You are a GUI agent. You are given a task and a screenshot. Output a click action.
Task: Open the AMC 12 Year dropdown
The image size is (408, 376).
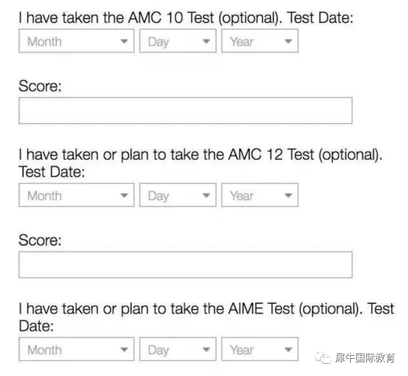(x=260, y=195)
